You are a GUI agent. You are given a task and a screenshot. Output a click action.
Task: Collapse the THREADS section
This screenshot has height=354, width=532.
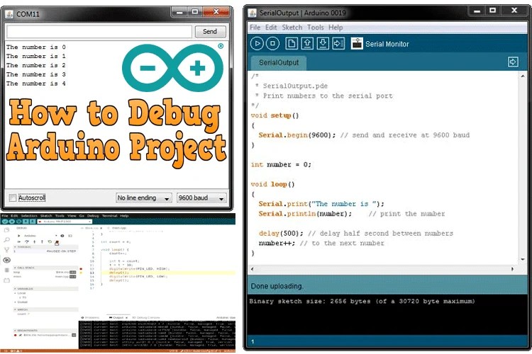46,247
